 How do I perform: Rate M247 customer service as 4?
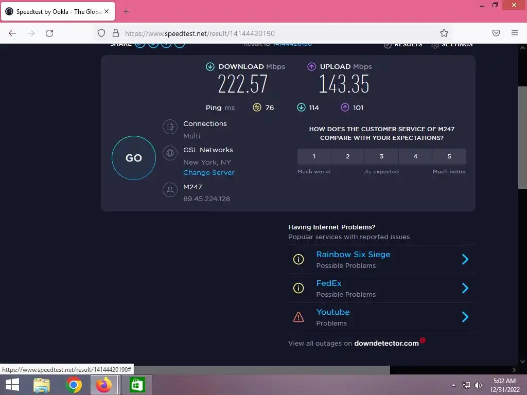[415, 156]
